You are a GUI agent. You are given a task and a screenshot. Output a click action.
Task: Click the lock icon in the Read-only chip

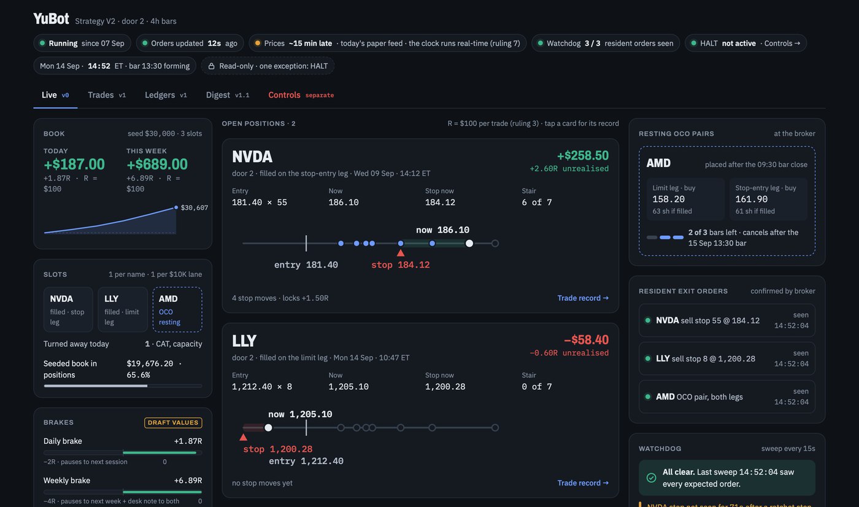[212, 66]
